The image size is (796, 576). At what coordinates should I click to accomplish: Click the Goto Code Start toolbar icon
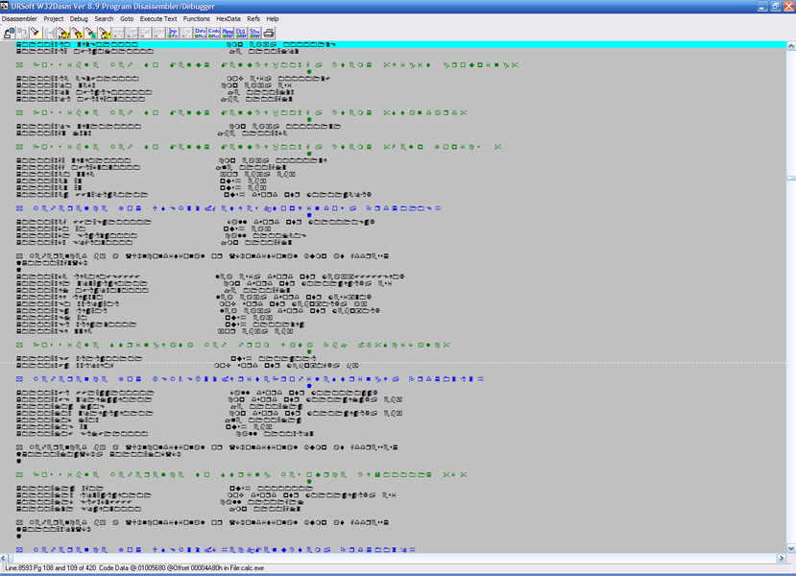[x=63, y=33]
